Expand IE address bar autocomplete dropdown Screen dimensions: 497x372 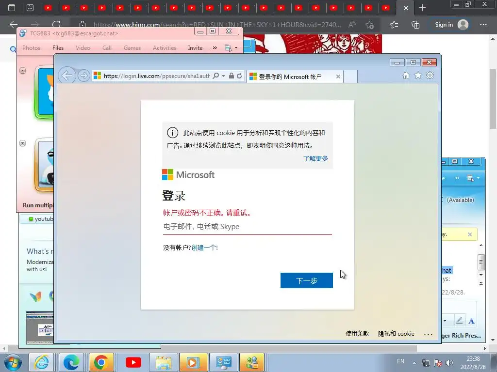223,76
